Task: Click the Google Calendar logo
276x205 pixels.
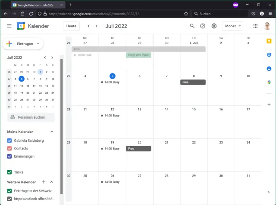Action: click(21, 26)
